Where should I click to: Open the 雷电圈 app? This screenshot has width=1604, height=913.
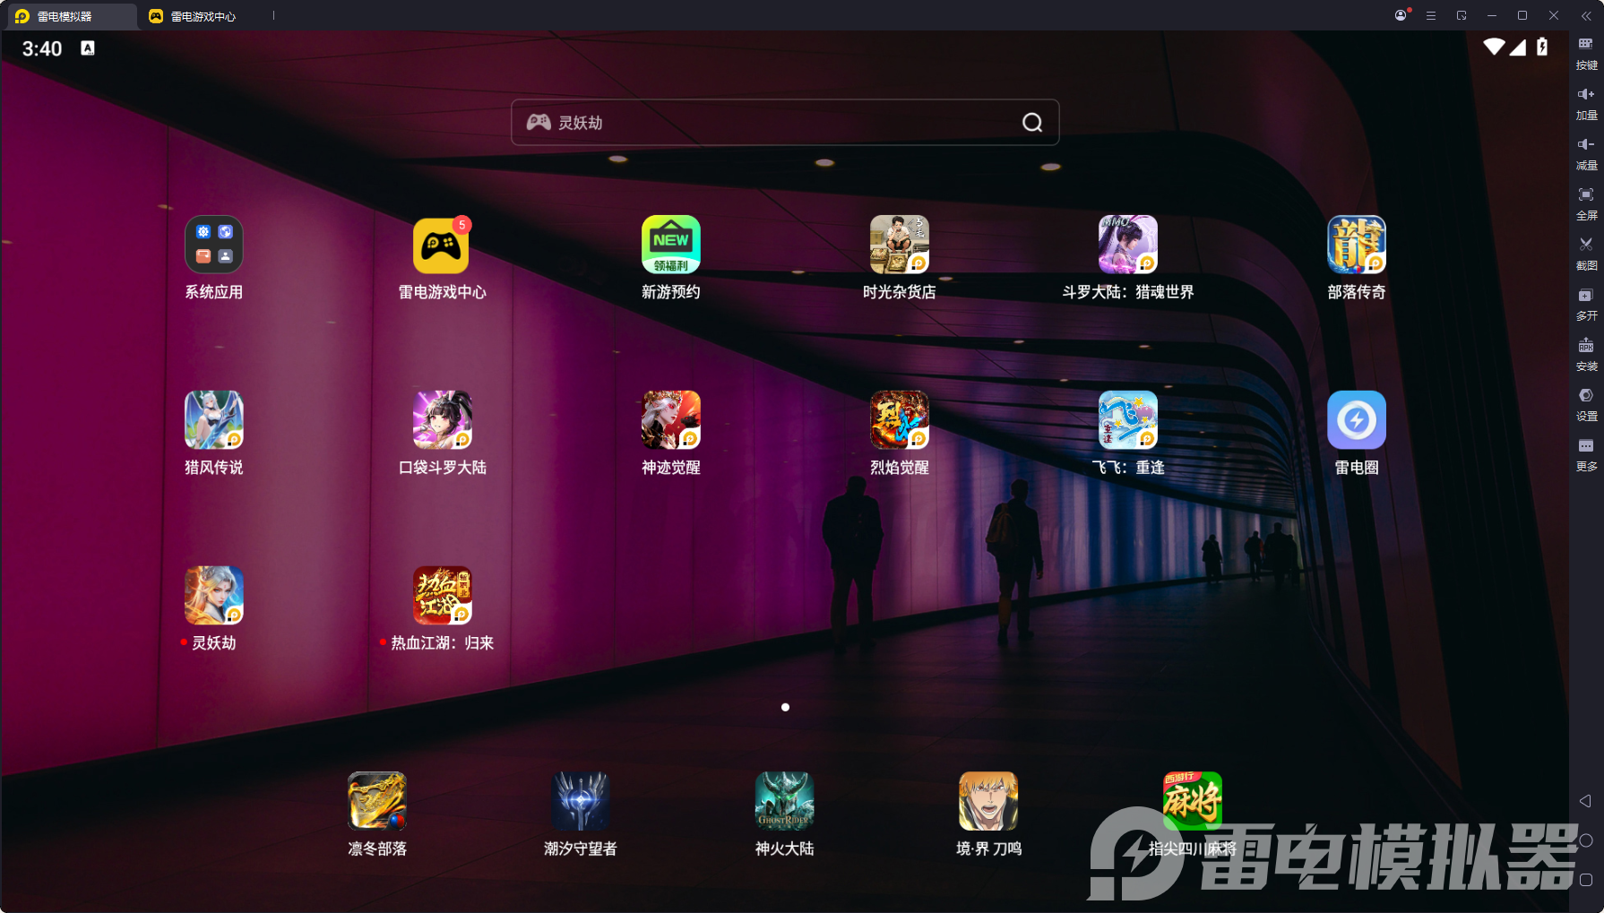(x=1356, y=420)
